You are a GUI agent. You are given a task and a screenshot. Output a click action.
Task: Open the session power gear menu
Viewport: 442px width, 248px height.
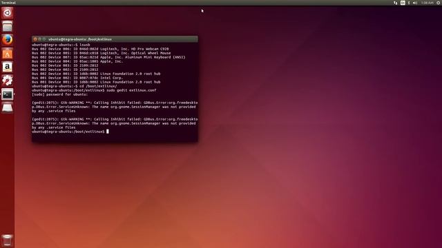coord(439,3)
